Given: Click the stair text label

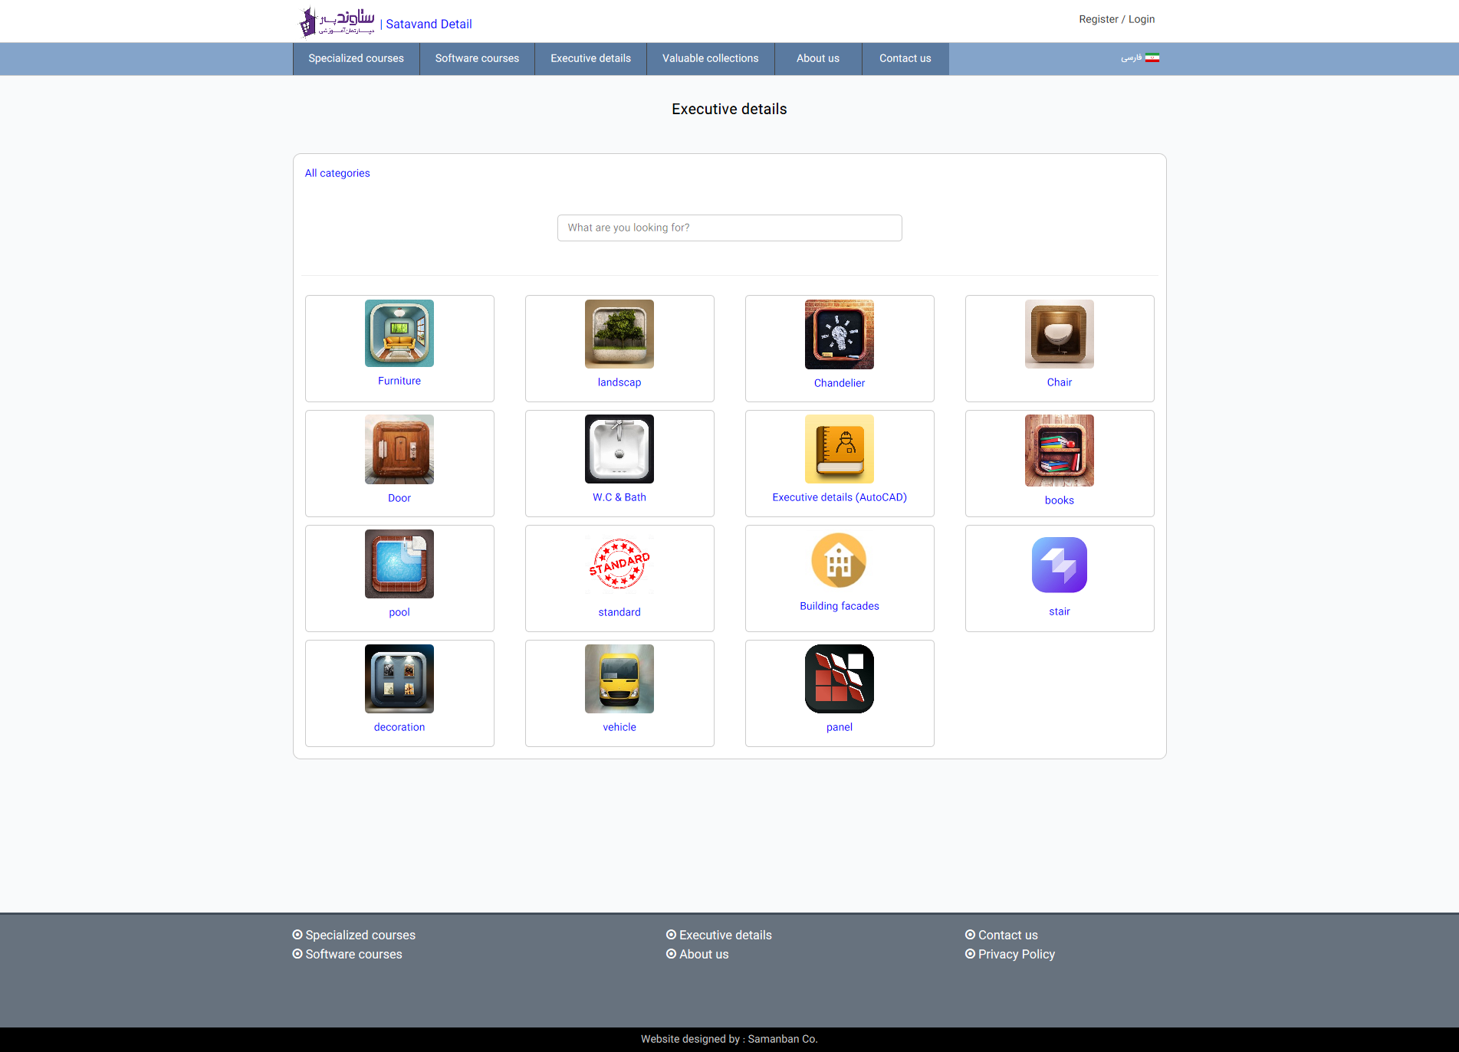Looking at the screenshot, I should tap(1060, 611).
